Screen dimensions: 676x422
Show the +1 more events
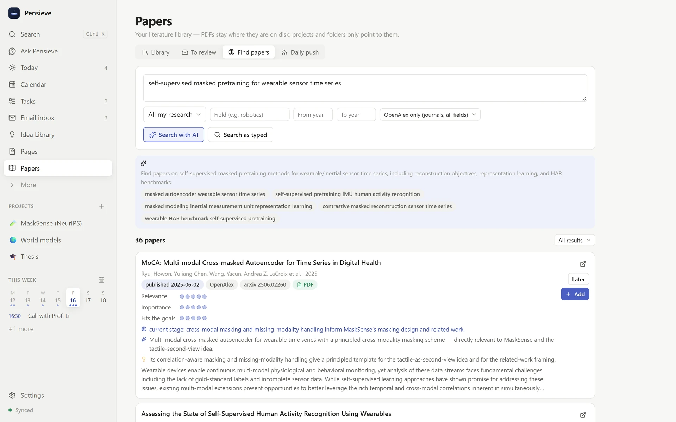point(21,329)
